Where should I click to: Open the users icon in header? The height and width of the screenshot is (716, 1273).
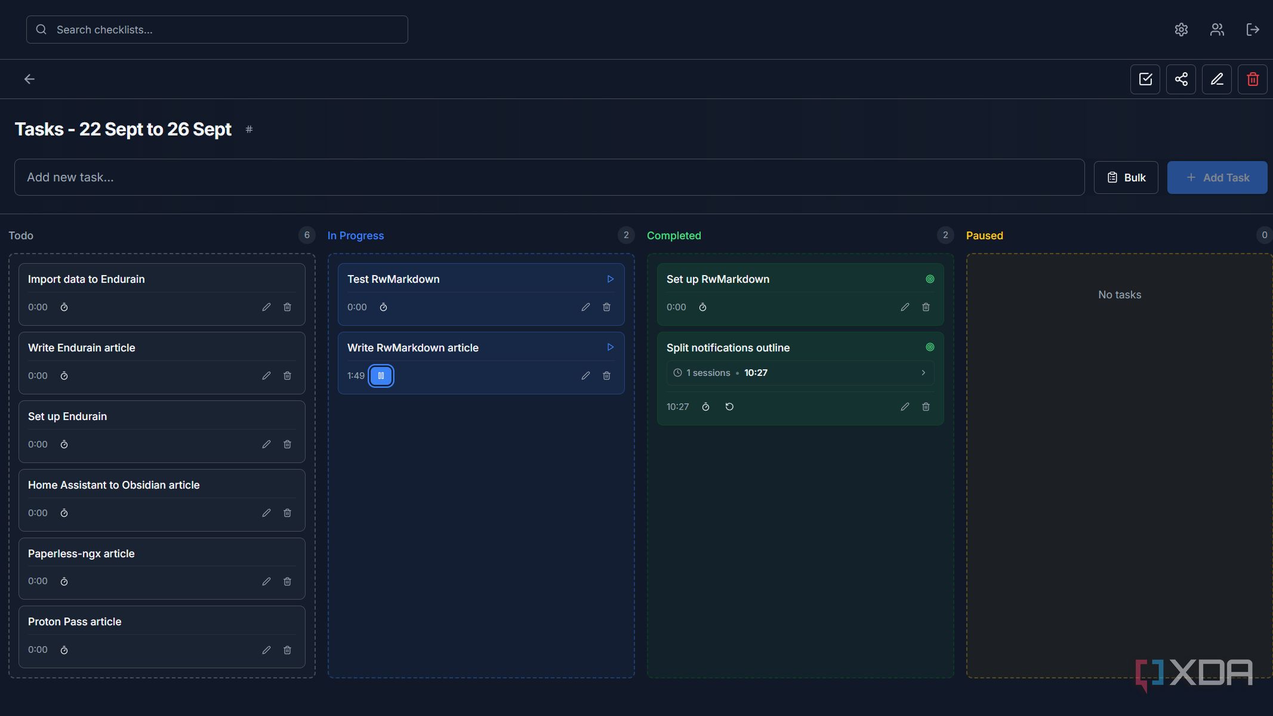click(x=1217, y=30)
